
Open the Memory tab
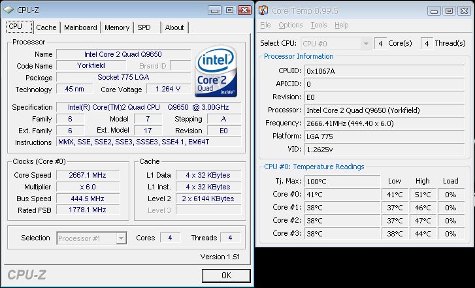(x=117, y=27)
